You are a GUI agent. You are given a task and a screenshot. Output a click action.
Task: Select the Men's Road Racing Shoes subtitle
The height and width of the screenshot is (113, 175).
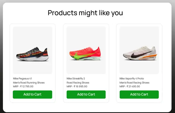pos(134,83)
